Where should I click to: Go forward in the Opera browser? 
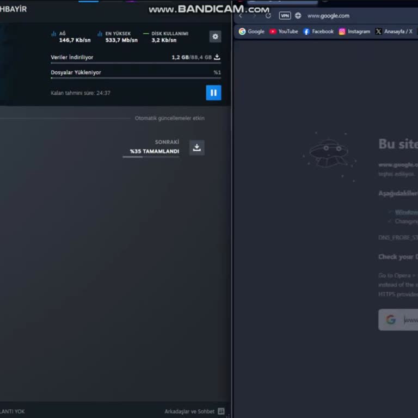[254, 16]
